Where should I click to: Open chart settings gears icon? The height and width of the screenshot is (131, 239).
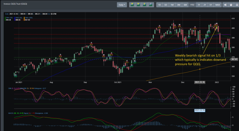(225, 5)
